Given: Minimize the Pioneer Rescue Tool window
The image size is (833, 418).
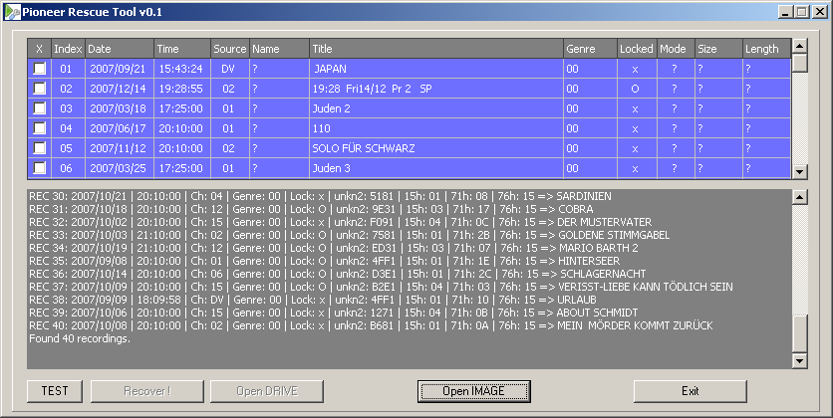Looking at the screenshot, I should (786, 12).
